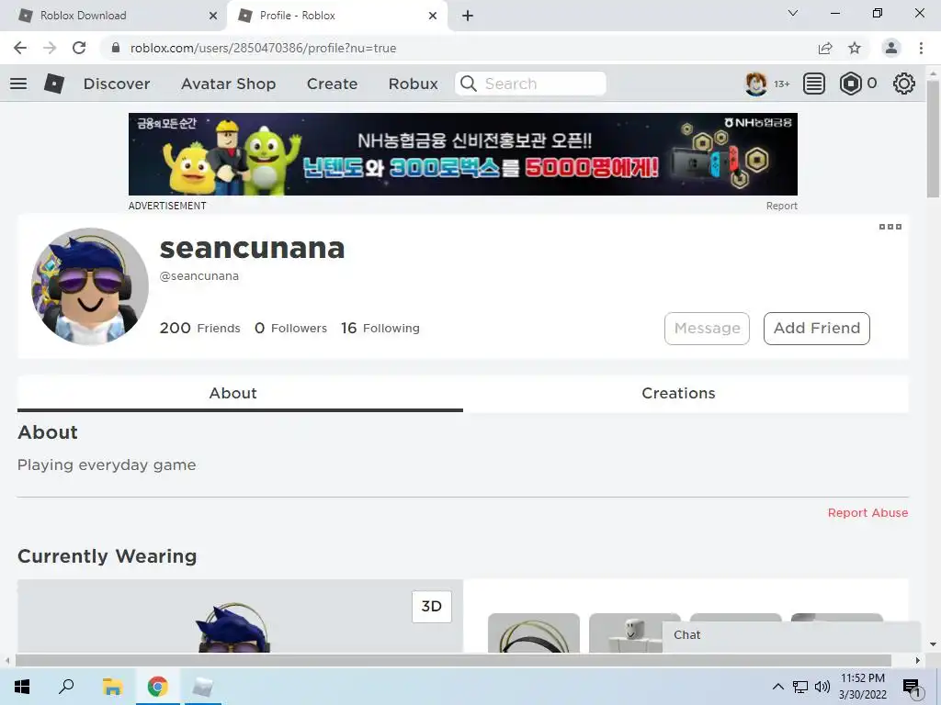941x705 pixels.
Task: Open the Windows Start menu
Action: (22, 687)
